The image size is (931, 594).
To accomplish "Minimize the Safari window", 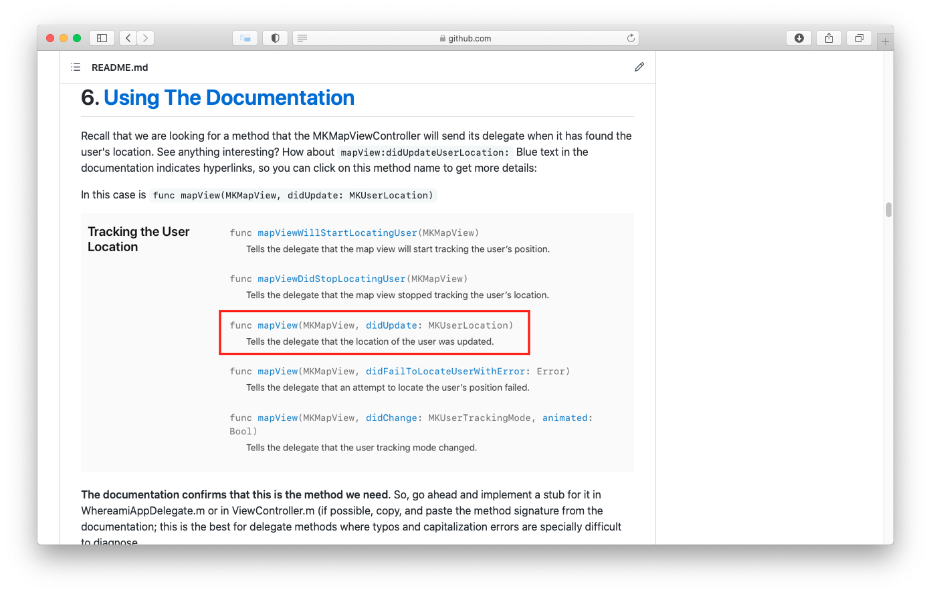I will click(x=64, y=38).
